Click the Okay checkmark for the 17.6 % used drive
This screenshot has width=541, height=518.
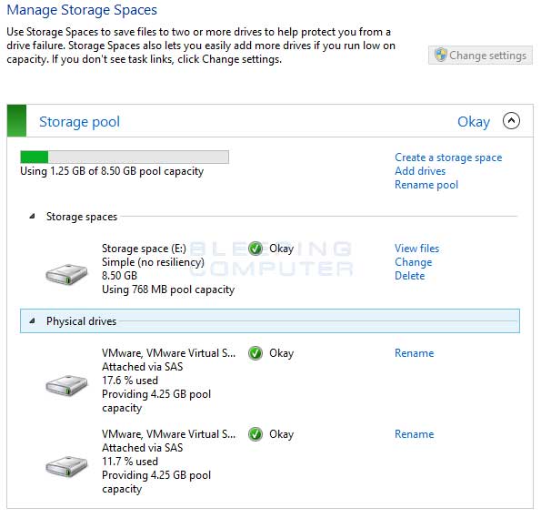255,353
